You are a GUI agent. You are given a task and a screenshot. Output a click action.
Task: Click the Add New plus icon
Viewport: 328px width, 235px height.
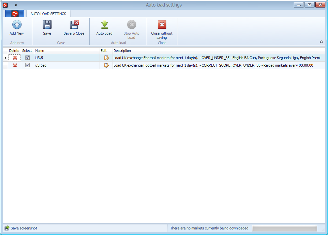pos(17,25)
